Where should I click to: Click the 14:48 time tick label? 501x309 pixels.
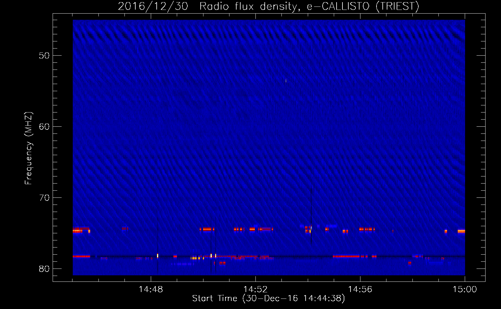tap(151, 290)
